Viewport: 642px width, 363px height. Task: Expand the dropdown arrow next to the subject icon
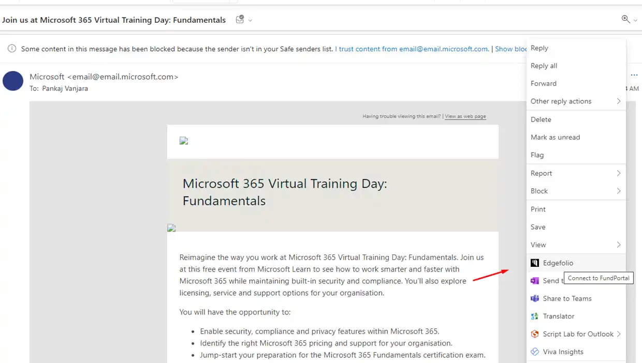click(x=251, y=20)
